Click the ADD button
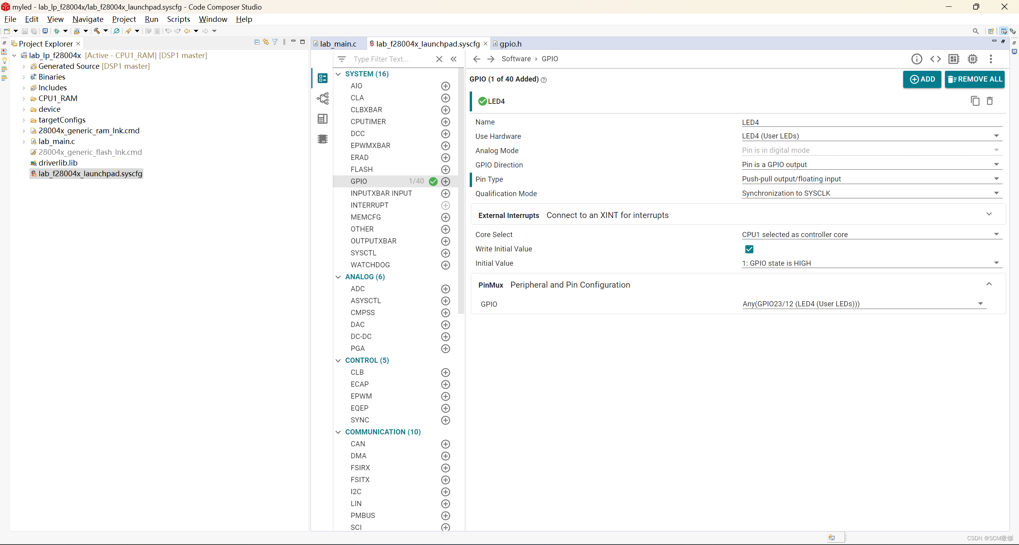This screenshot has width=1019, height=545. [x=922, y=79]
